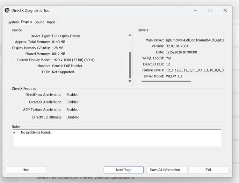239x183 pixels.
Task: Click the 'Approx. Total Memory:' label
Action: click(33, 42)
